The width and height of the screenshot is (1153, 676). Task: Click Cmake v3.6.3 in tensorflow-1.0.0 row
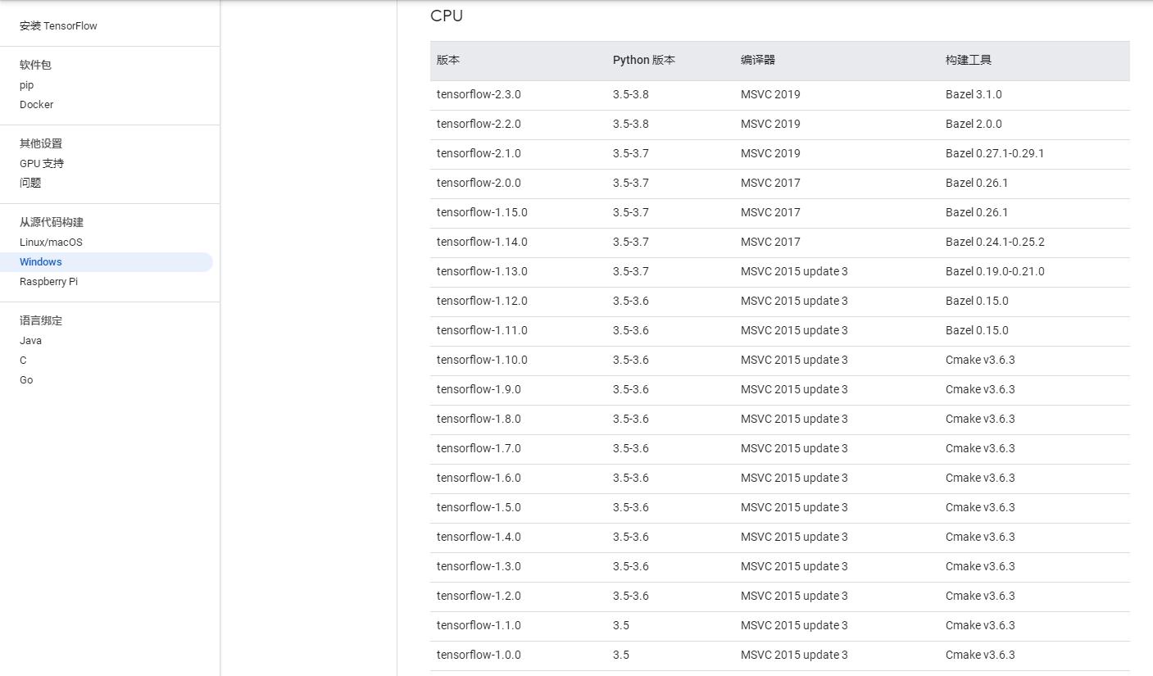pos(980,655)
